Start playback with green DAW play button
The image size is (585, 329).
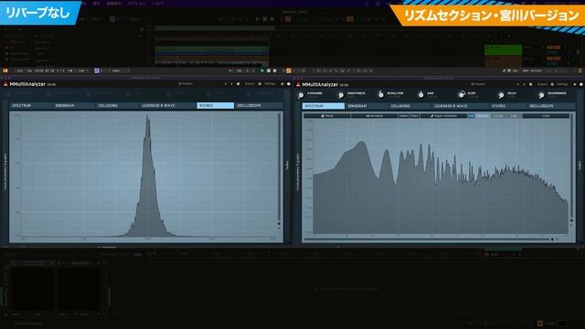click(x=262, y=70)
